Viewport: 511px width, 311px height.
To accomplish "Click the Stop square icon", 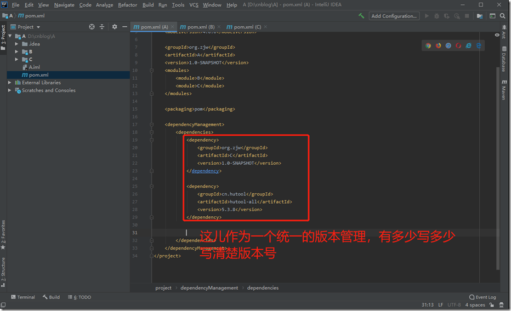I will point(467,16).
